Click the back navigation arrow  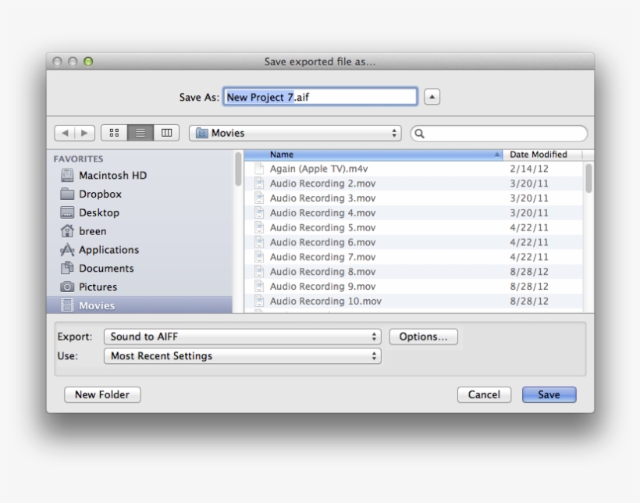point(66,133)
